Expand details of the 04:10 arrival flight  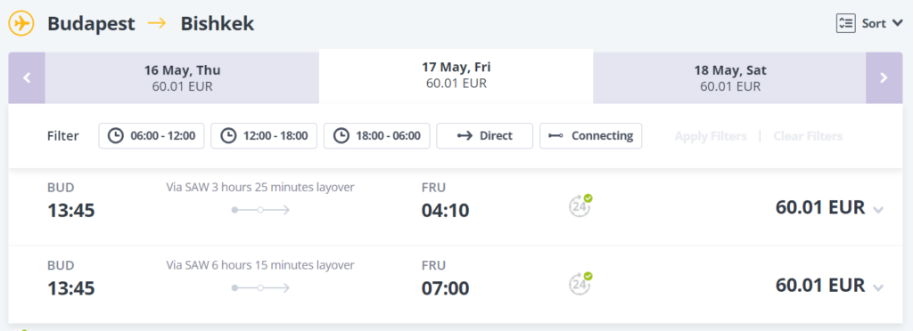(x=878, y=210)
